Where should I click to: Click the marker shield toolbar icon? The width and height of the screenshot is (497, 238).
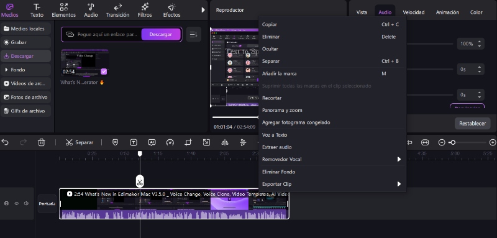tap(115, 142)
